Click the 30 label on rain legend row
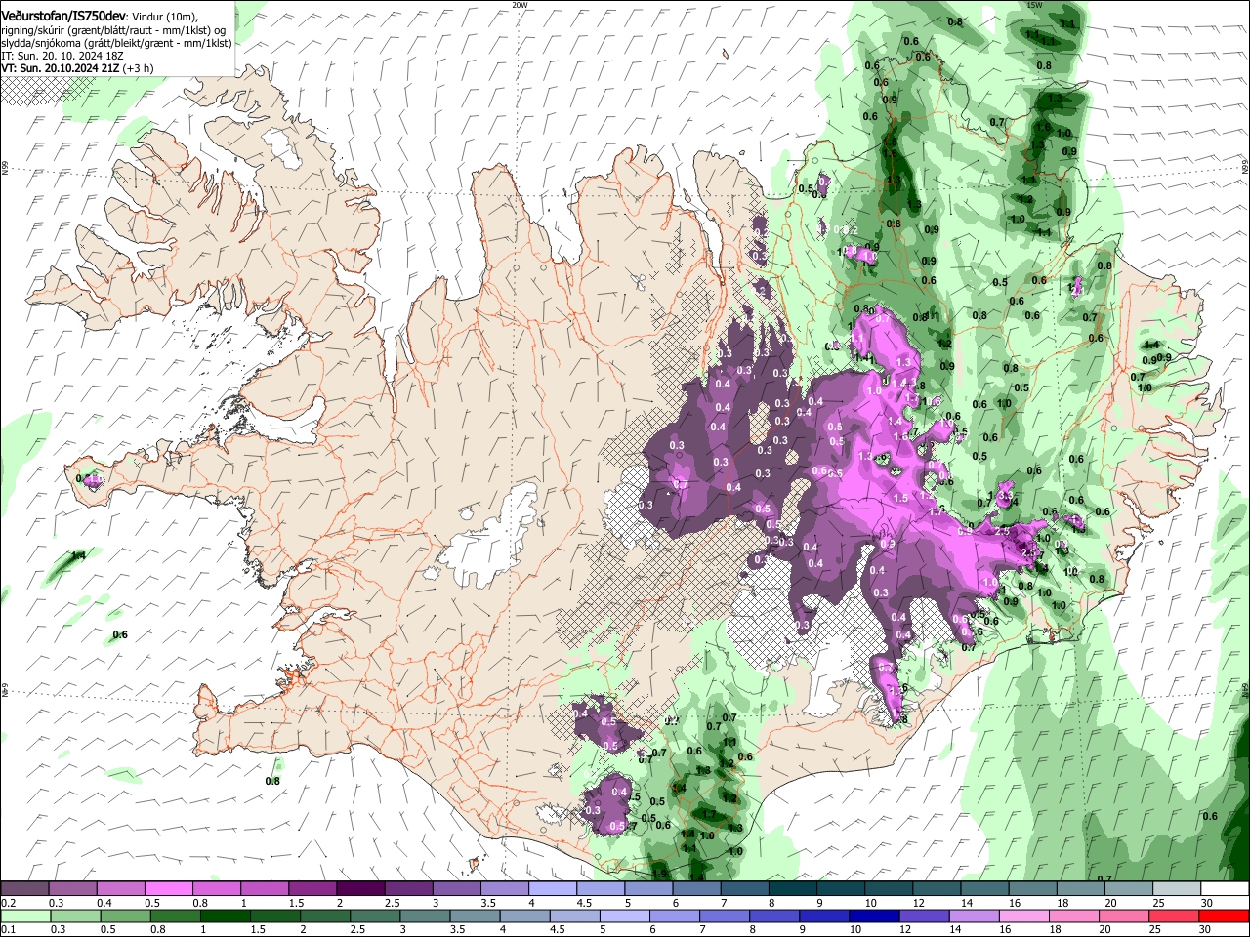The width and height of the screenshot is (1250, 937). pyautogui.click(x=1205, y=930)
